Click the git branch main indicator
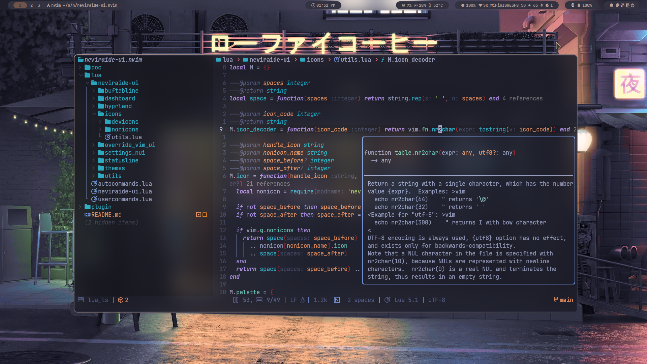647x364 pixels. [563, 300]
